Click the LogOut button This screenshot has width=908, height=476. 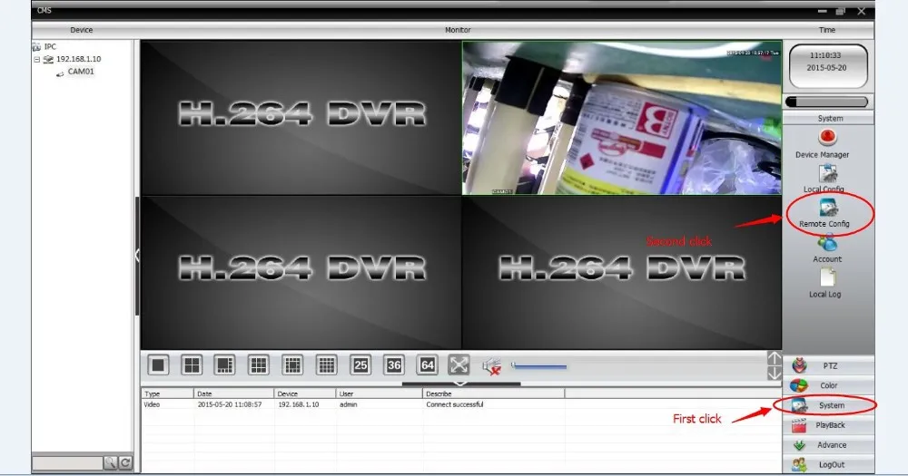click(829, 464)
